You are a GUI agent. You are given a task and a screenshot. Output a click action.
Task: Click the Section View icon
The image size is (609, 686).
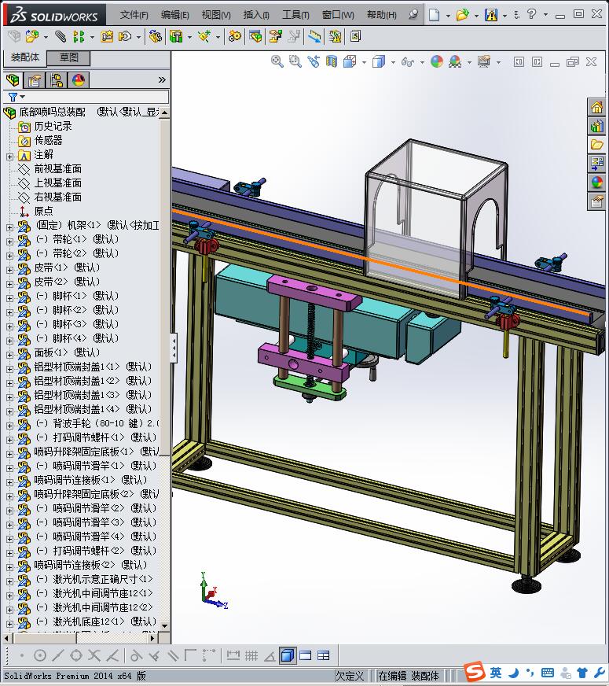tap(332, 61)
